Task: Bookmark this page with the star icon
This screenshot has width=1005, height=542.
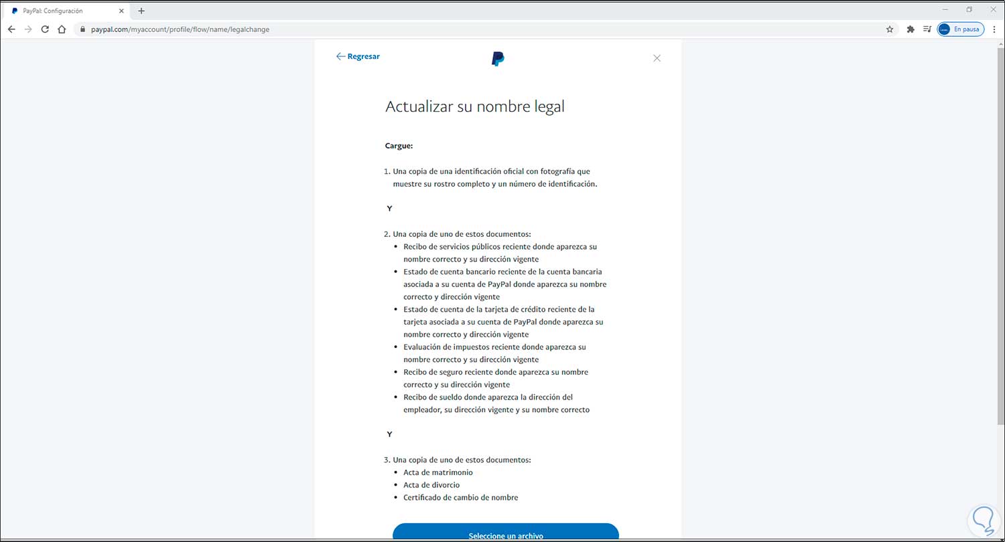Action: point(889,29)
